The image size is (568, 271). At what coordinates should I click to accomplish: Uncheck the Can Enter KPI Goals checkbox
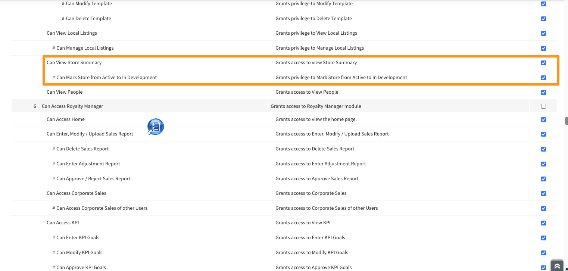543,238
